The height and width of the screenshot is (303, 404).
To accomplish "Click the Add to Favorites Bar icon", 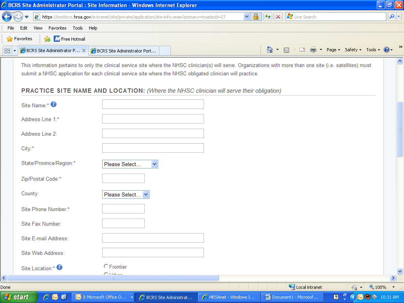I will point(47,39).
